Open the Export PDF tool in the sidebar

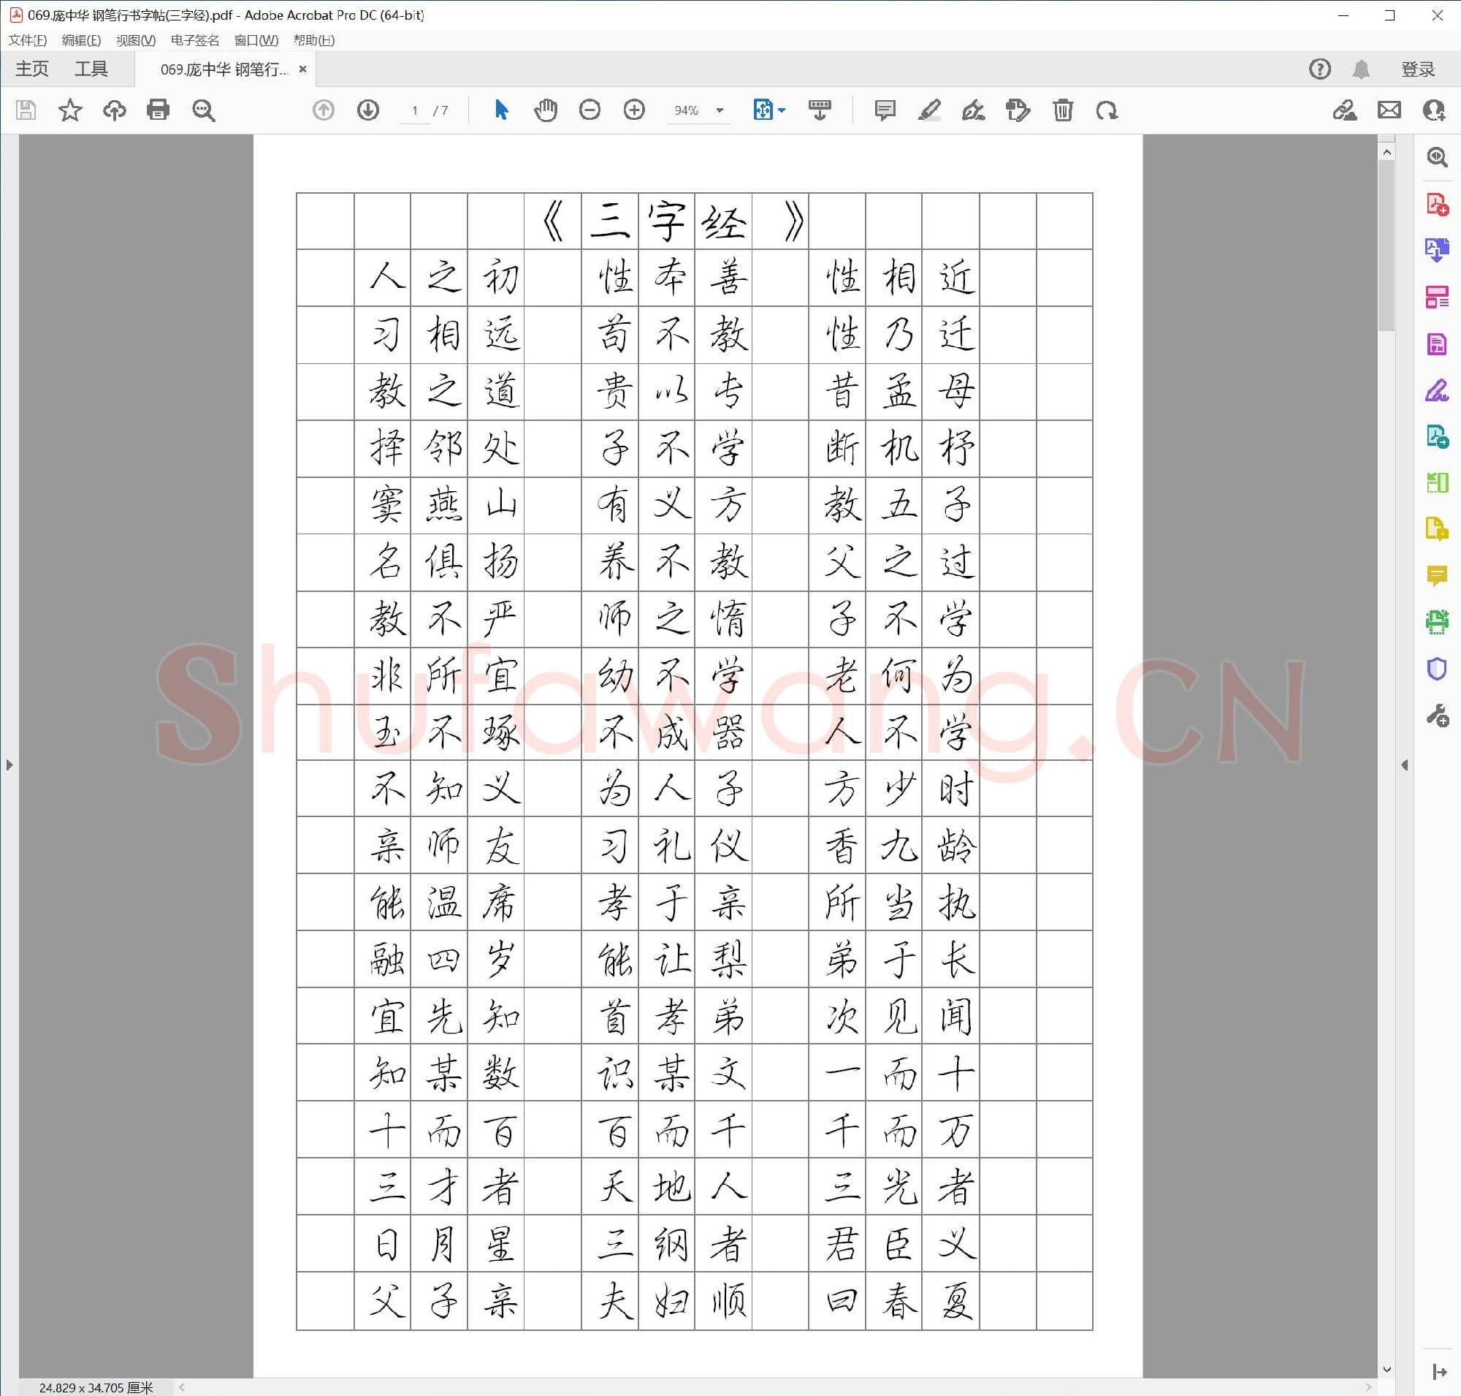(x=1438, y=251)
